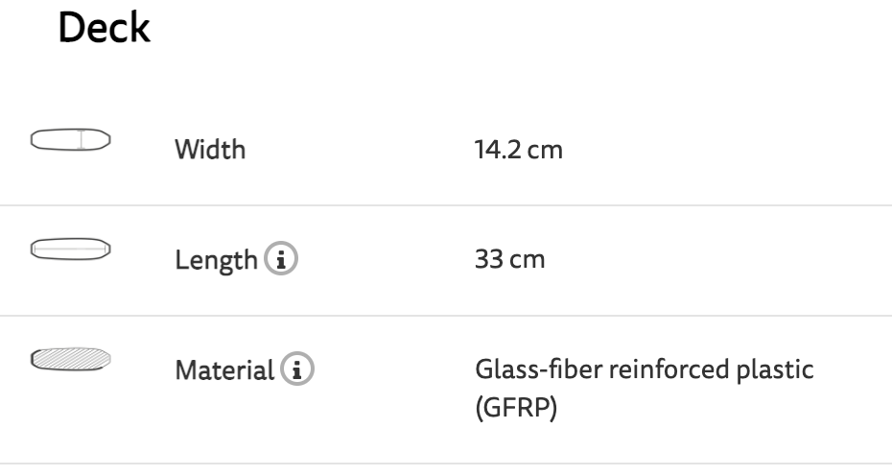The width and height of the screenshot is (892, 476).
Task: Open the Material info tooltip icon
Action: 304,369
